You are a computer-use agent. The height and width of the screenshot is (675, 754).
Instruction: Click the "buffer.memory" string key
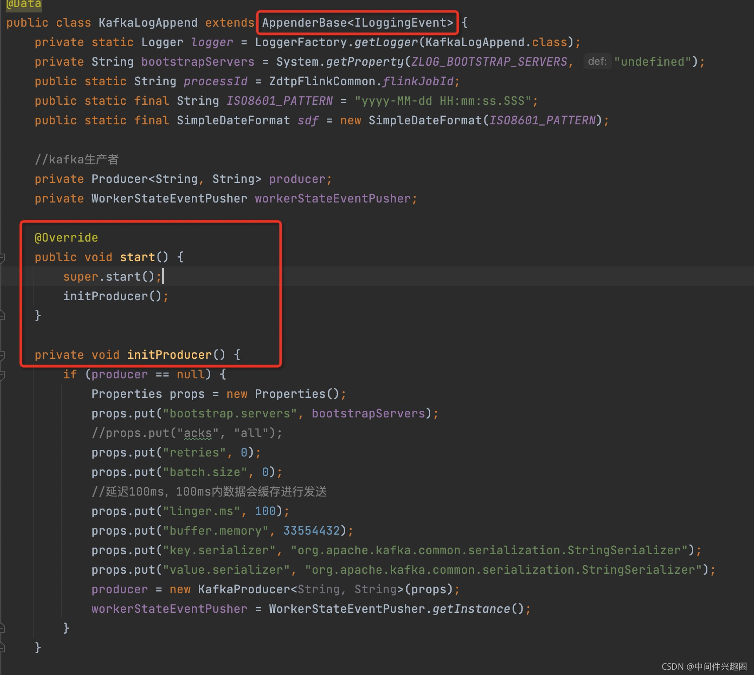point(216,531)
